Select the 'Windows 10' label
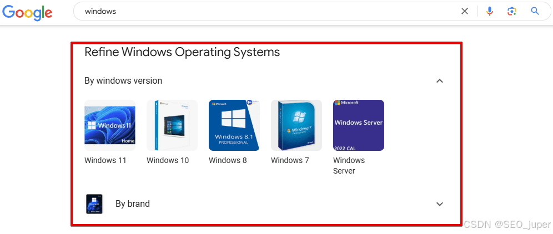 click(x=168, y=160)
